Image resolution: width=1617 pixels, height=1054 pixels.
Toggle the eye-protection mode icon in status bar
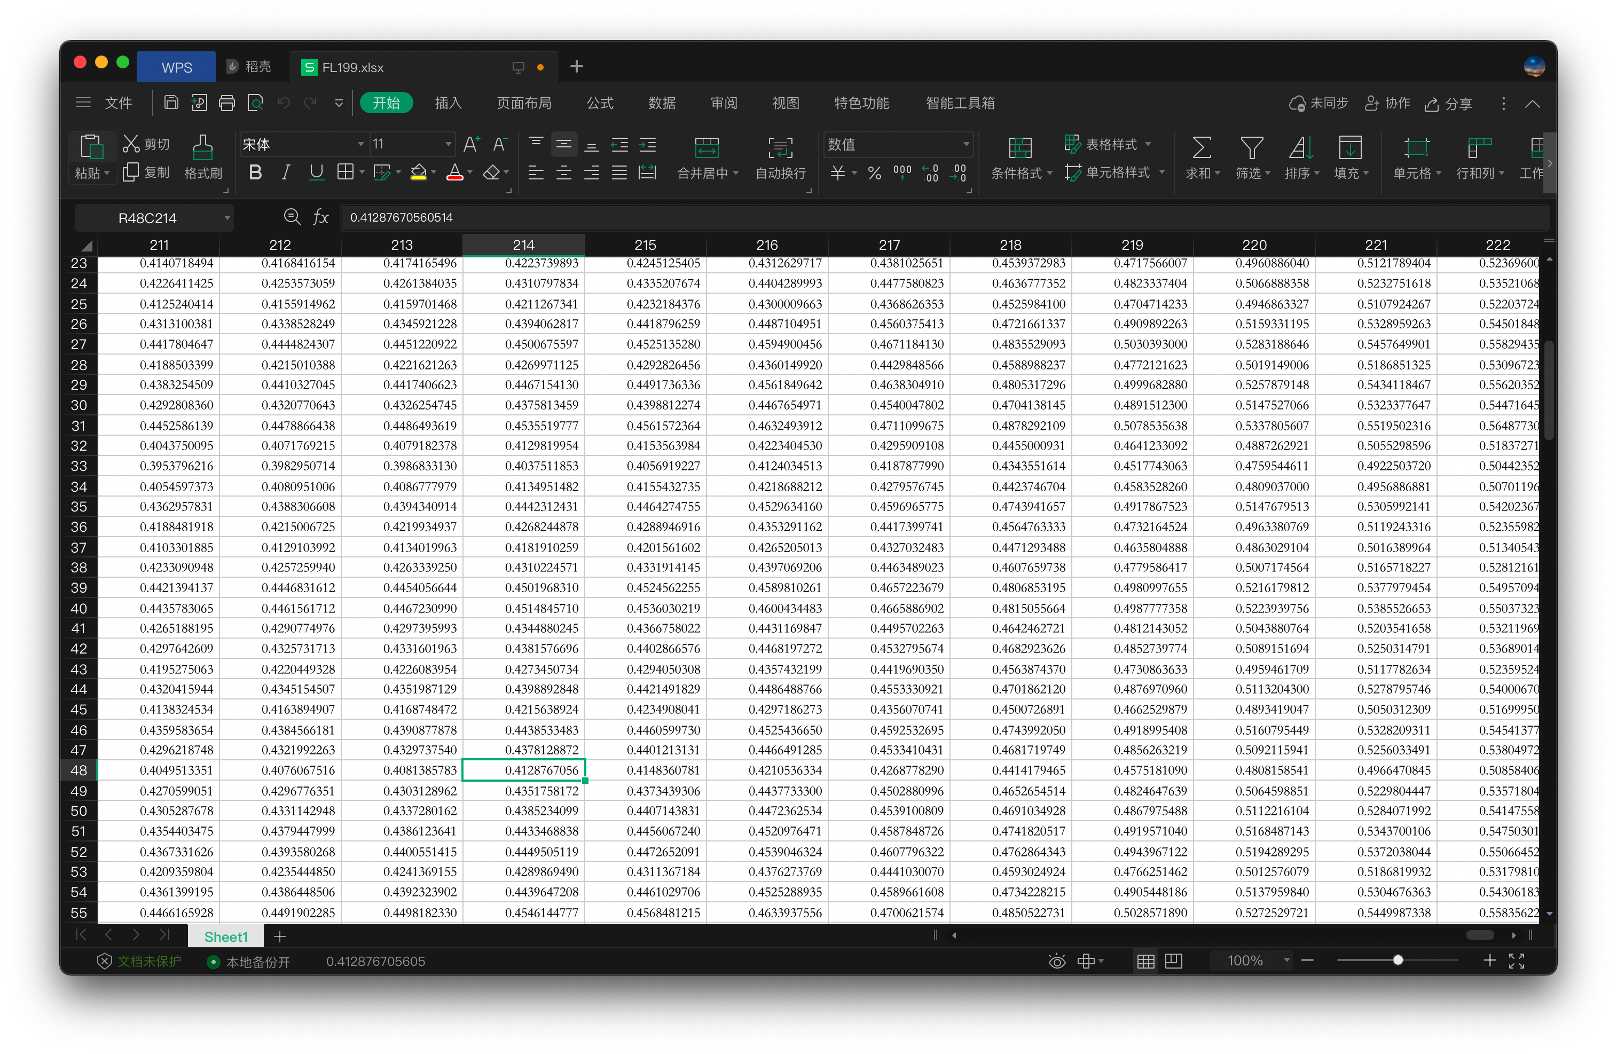pyautogui.click(x=1056, y=961)
